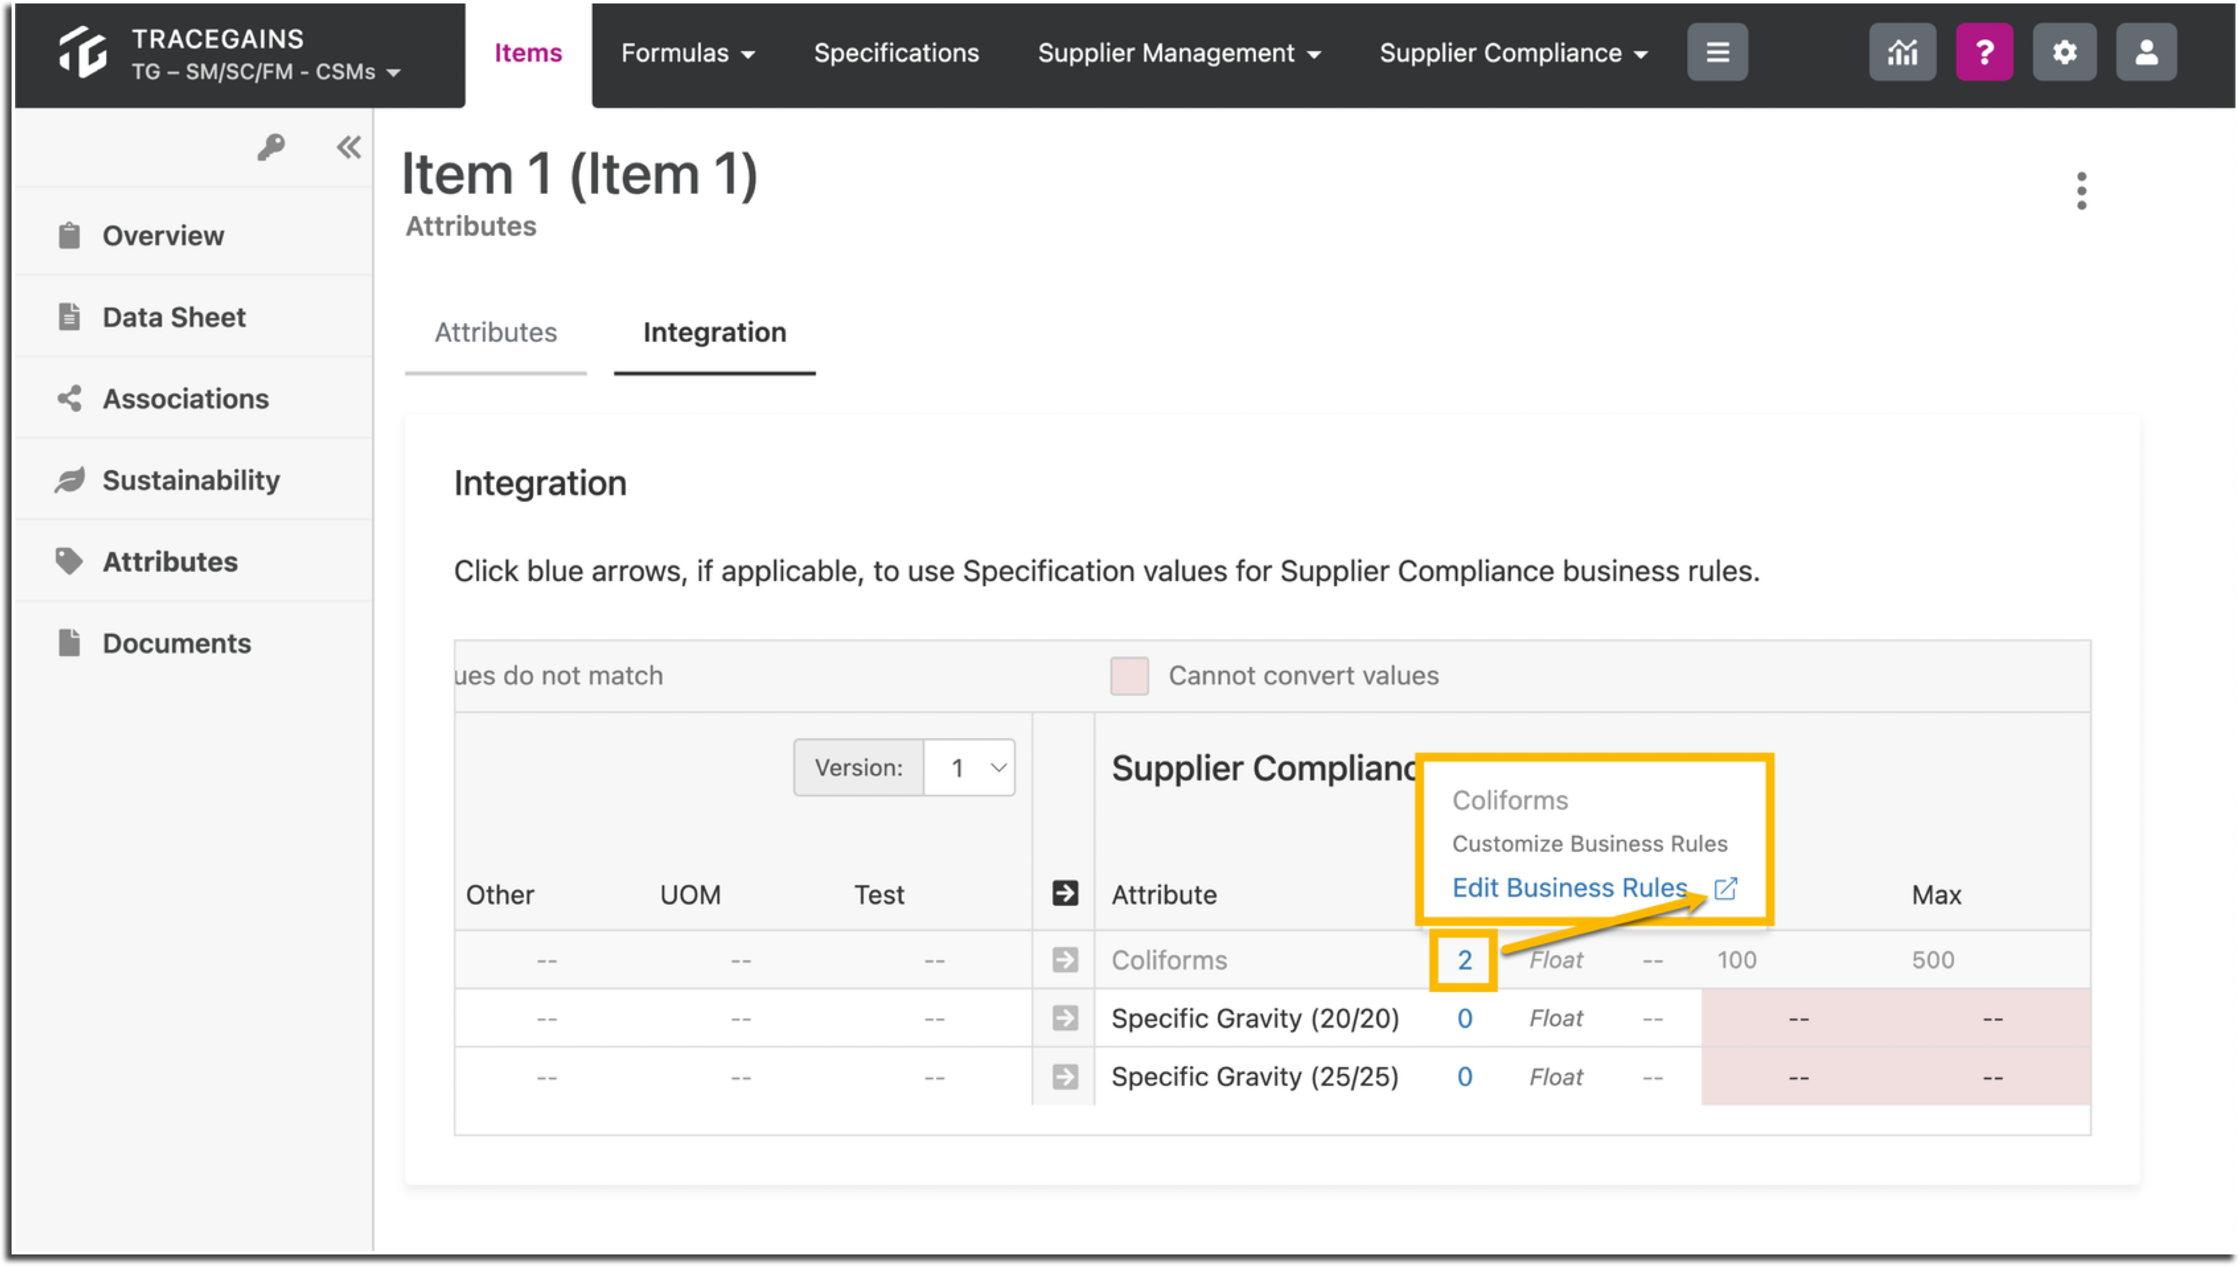
Task: Expand the Supplier Management menu
Action: pyautogui.click(x=1179, y=53)
